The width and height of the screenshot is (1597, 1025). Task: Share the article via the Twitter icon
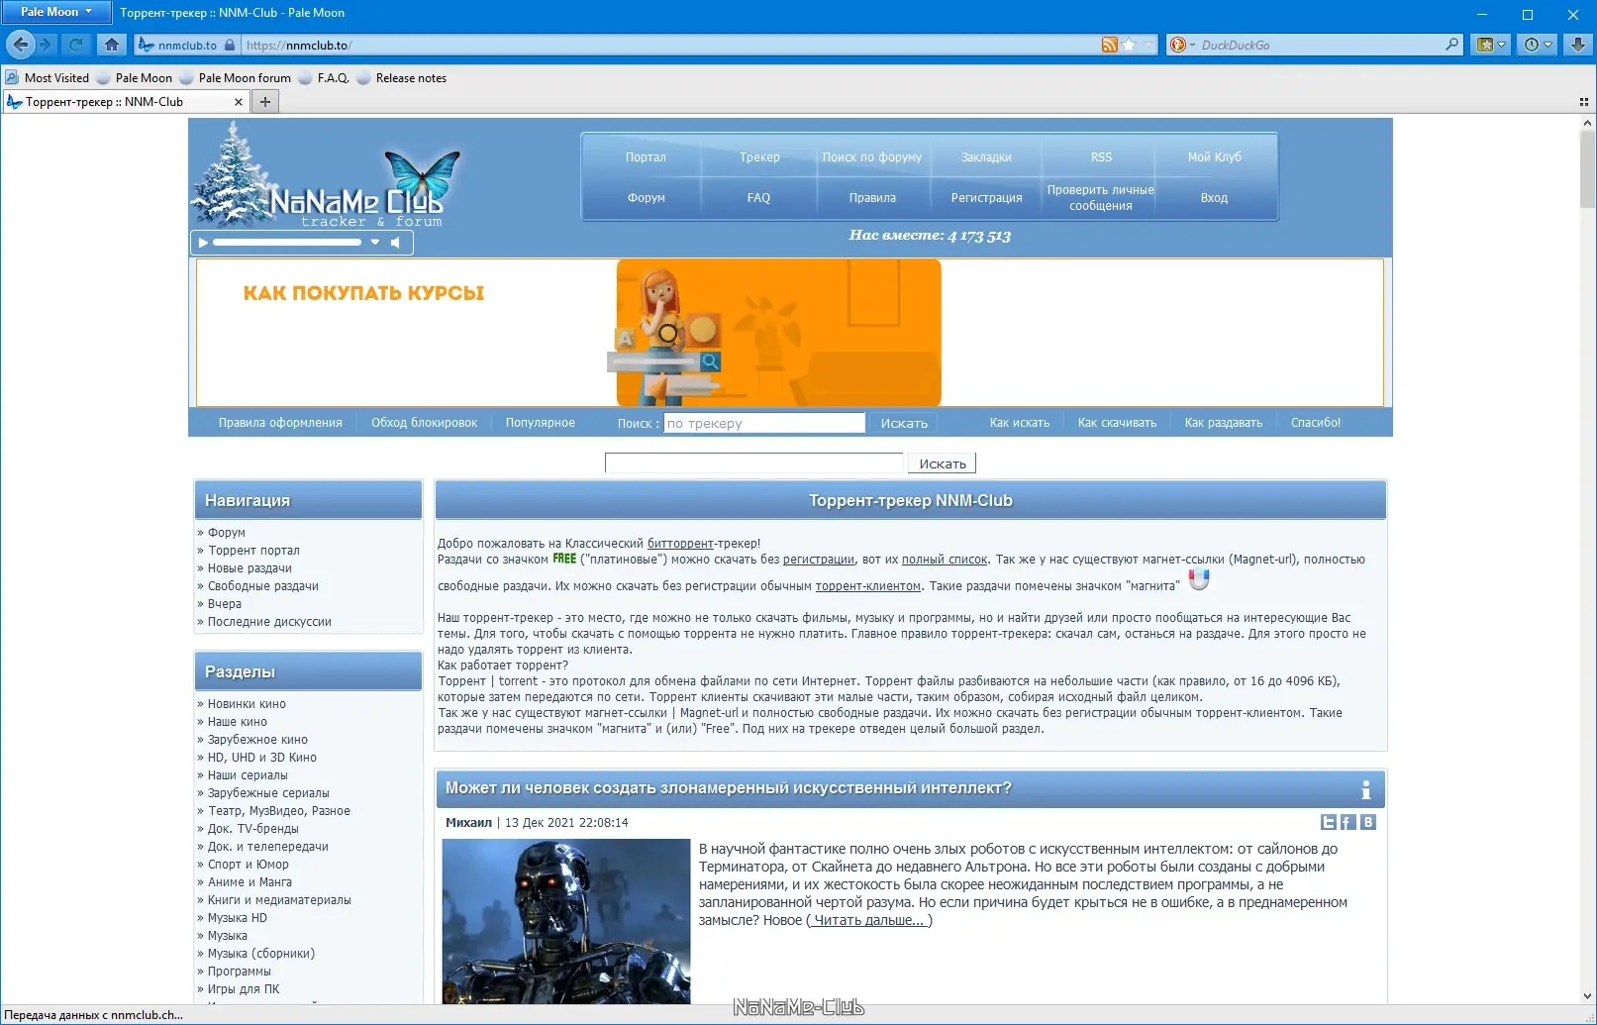coord(1329,822)
